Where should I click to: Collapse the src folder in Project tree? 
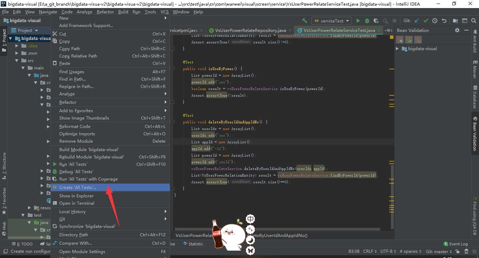(16, 60)
